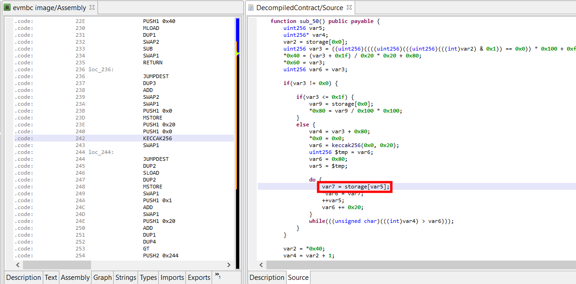Image resolution: width=576 pixels, height=284 pixels.
Task: Click the loc_236: label
Action: tap(101, 69)
